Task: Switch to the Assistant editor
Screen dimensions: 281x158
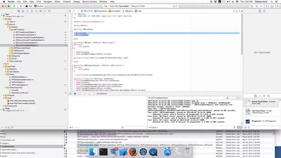Action: (256, 6)
